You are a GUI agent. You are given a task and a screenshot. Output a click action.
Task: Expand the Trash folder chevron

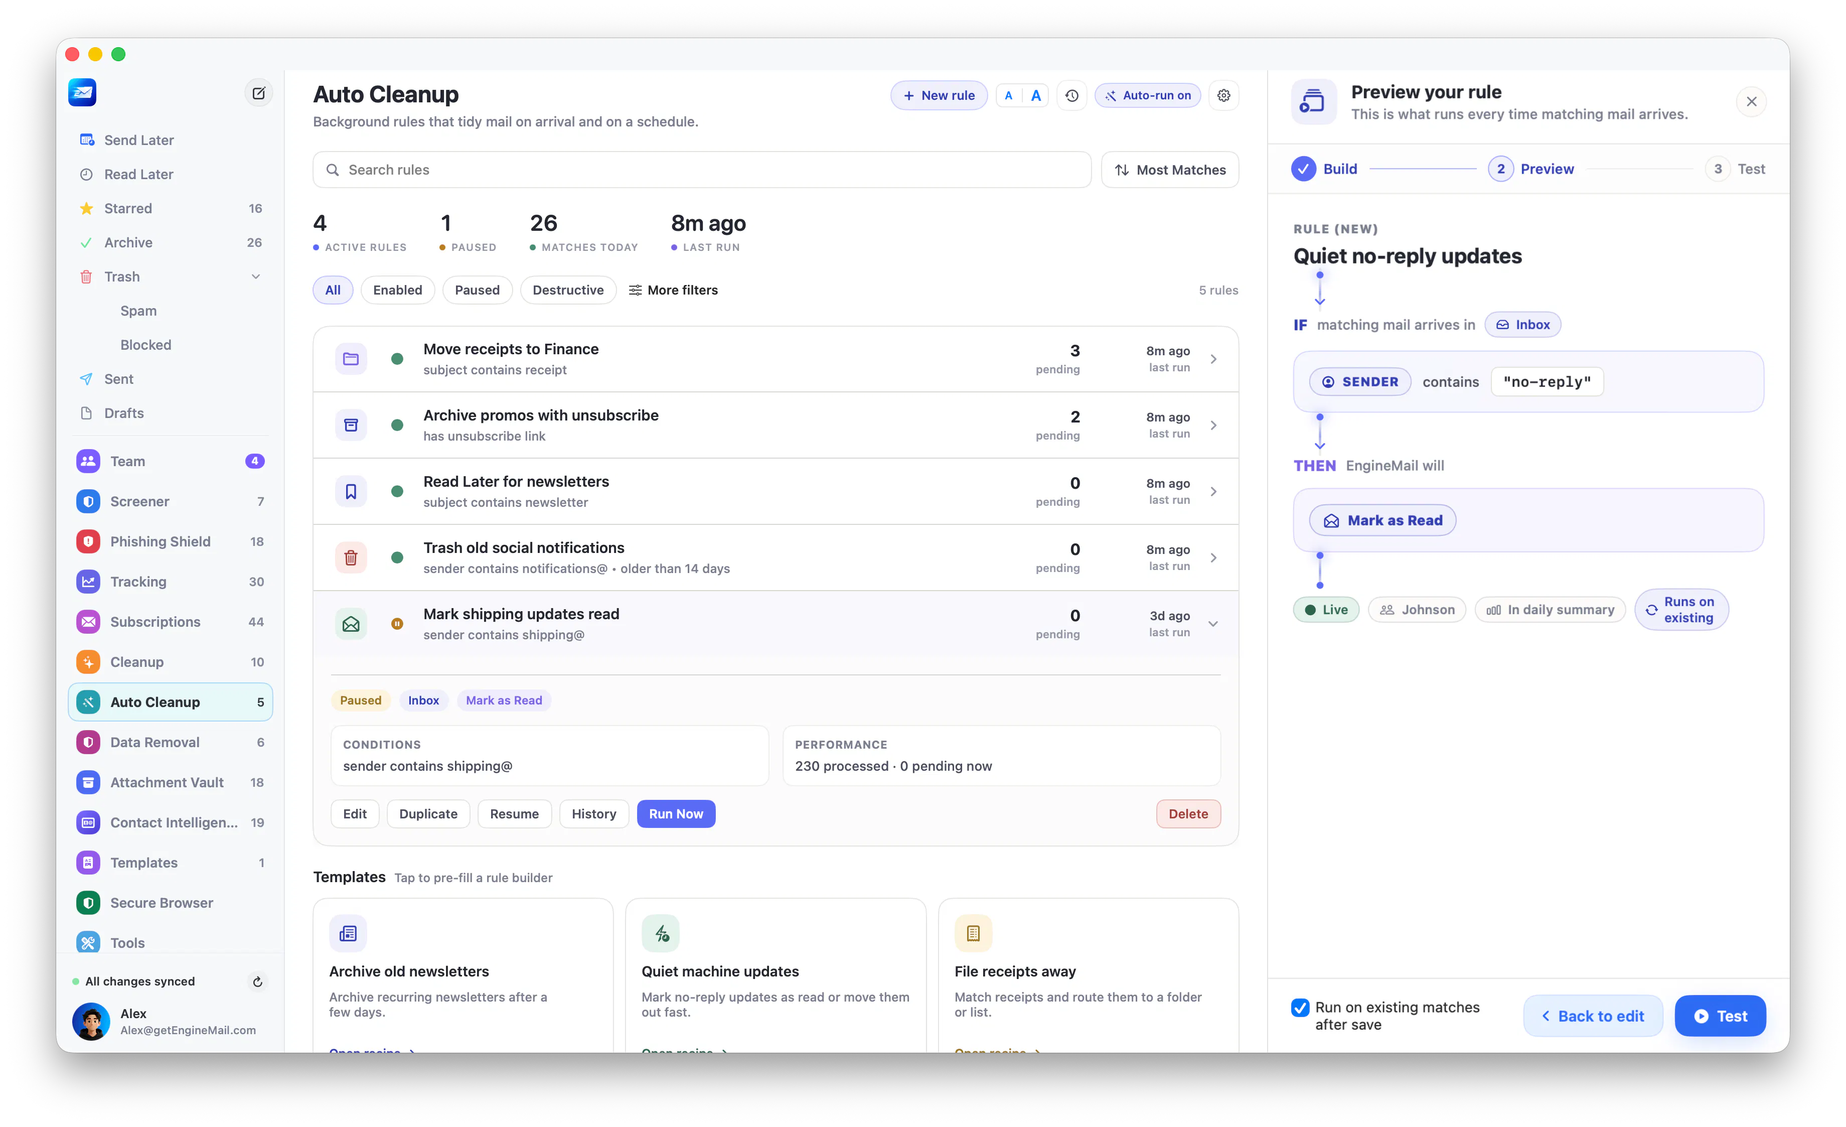255,277
